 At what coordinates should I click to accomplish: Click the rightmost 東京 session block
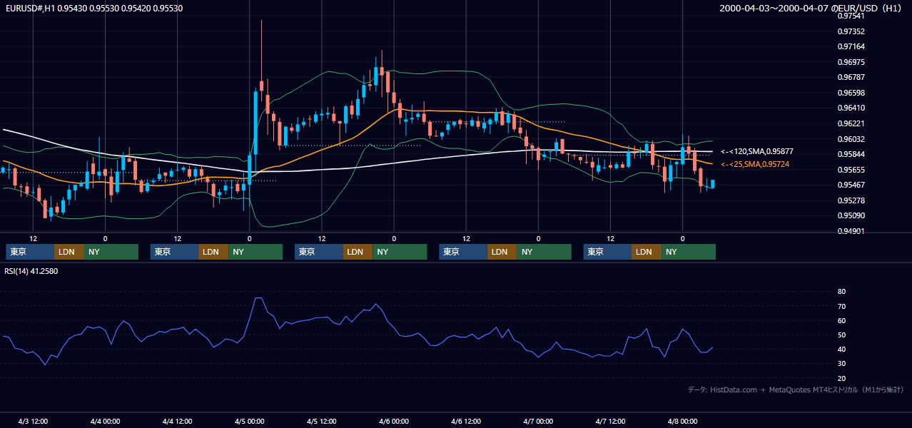pyautogui.click(x=607, y=252)
